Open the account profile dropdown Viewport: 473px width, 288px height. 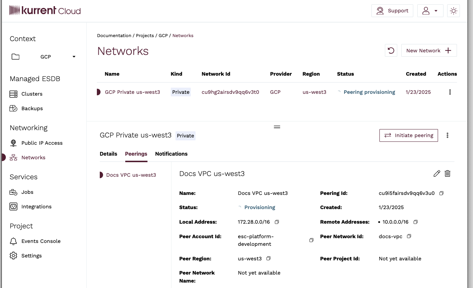430,11
